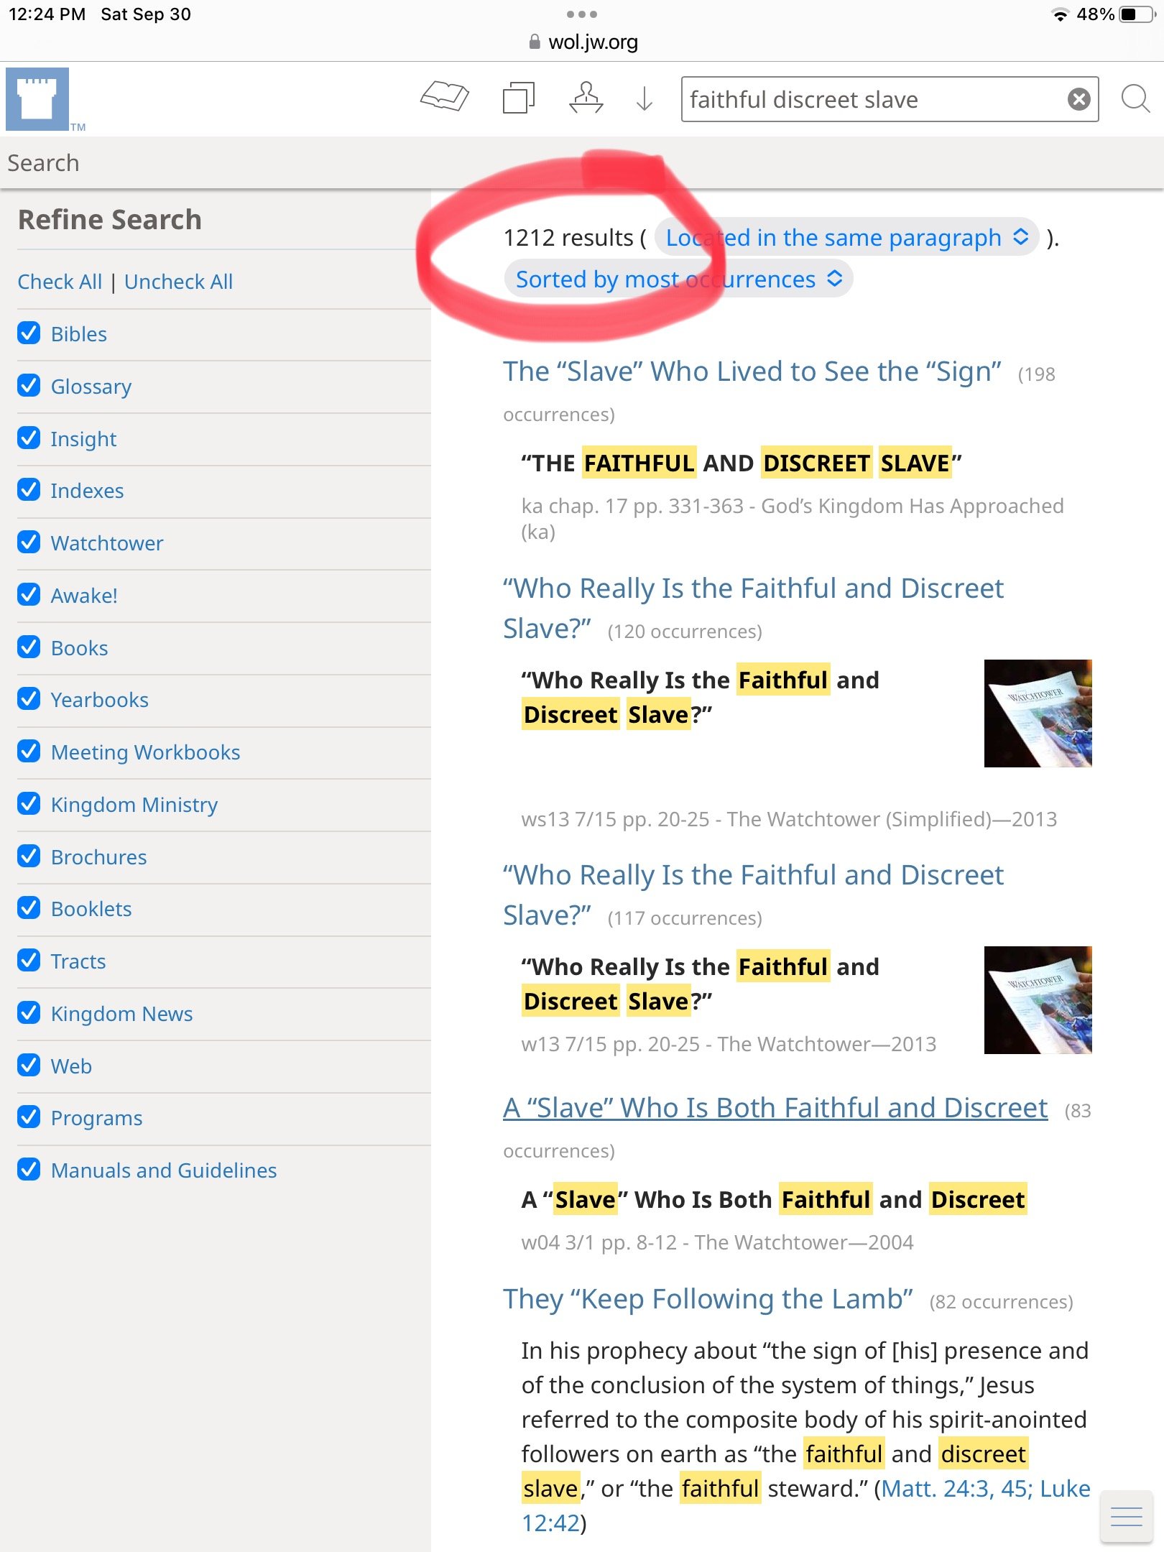Select the 'w13 7/15 pp. 20-25' citation
This screenshot has height=1552, width=1164.
pos(729,1044)
